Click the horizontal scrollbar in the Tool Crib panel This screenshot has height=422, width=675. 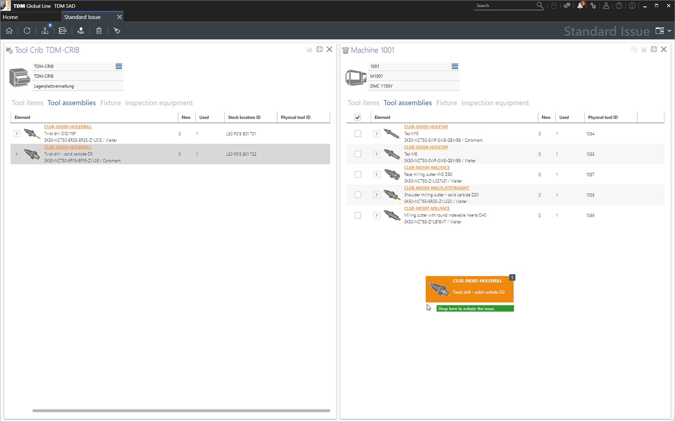181,411
